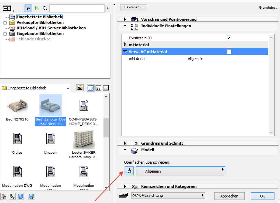Click the Grundriss und Schnitt panel icon

(x=135, y=143)
